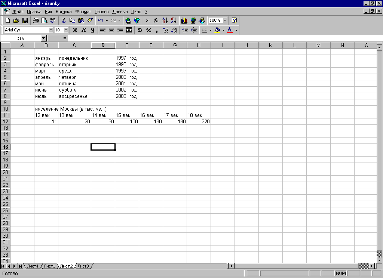The height and width of the screenshot is (278, 383).
Task: Apply currency format button
Action: (140, 30)
